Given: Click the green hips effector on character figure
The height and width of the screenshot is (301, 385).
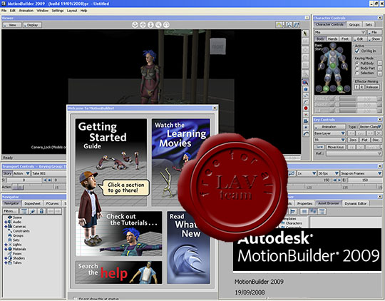Looking at the screenshot, I should pyautogui.click(x=332, y=66).
